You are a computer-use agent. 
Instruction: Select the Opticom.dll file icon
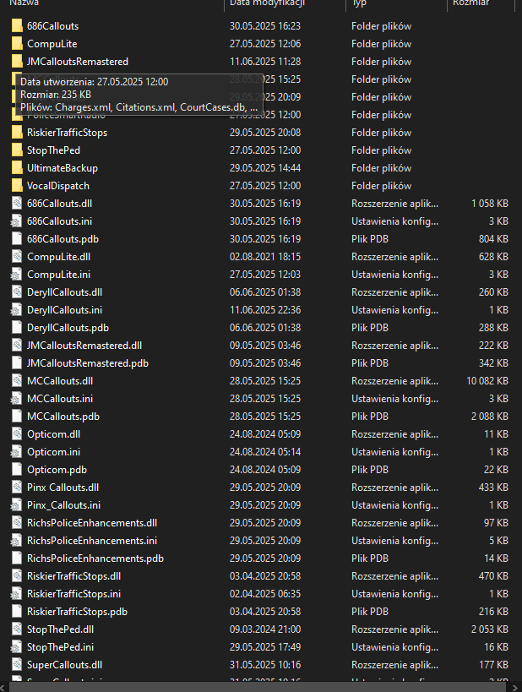point(16,434)
